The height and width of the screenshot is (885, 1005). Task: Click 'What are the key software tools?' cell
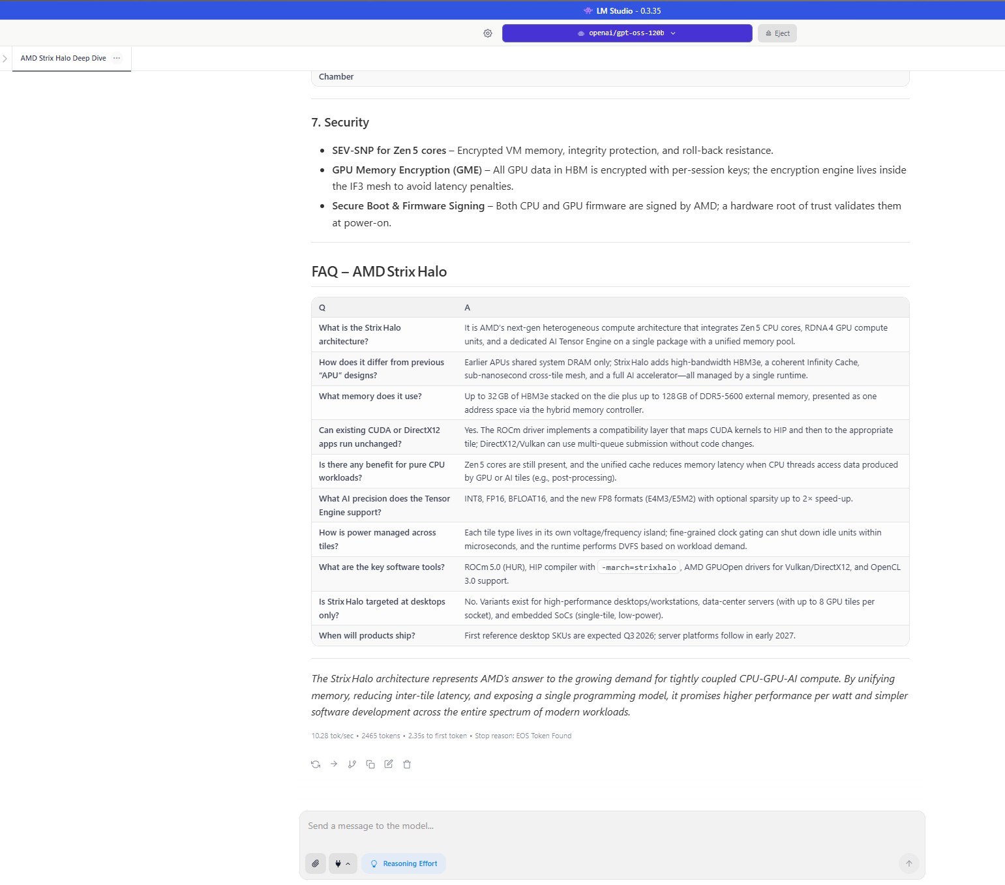385,574
